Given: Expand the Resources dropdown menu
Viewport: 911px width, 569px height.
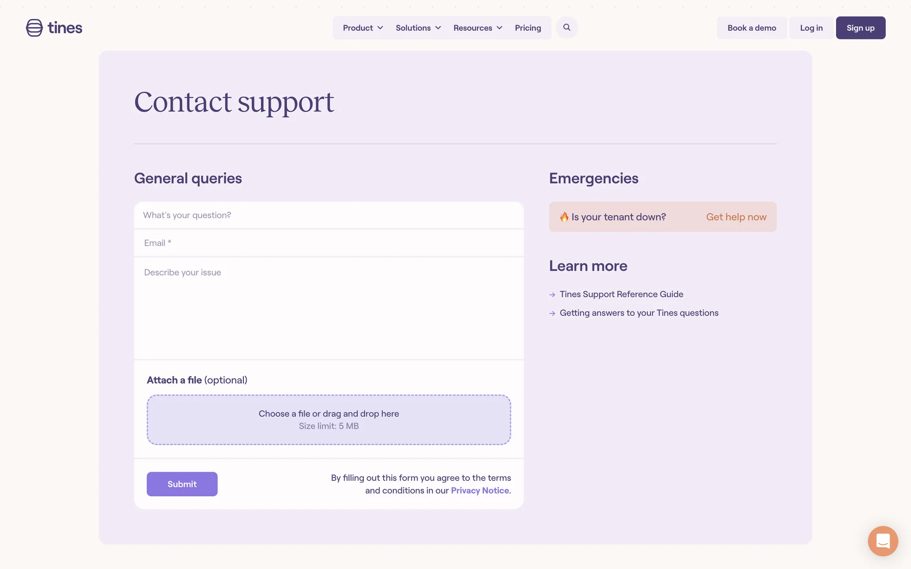Looking at the screenshot, I should [x=477, y=28].
